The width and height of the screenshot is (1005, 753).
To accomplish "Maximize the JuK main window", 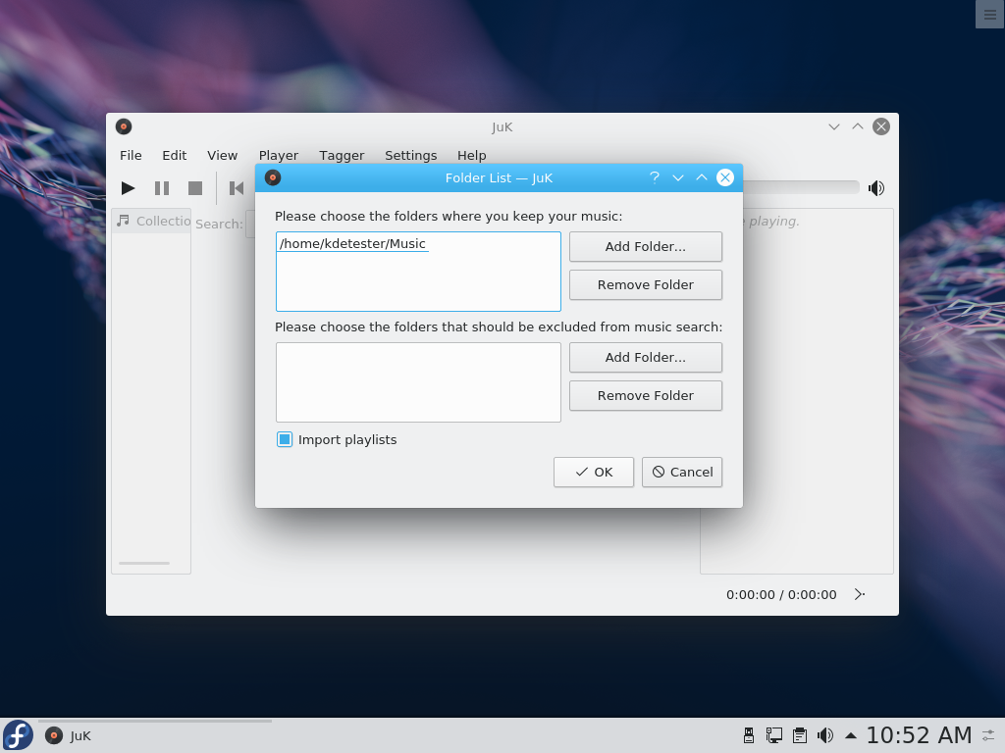I will coord(858,126).
